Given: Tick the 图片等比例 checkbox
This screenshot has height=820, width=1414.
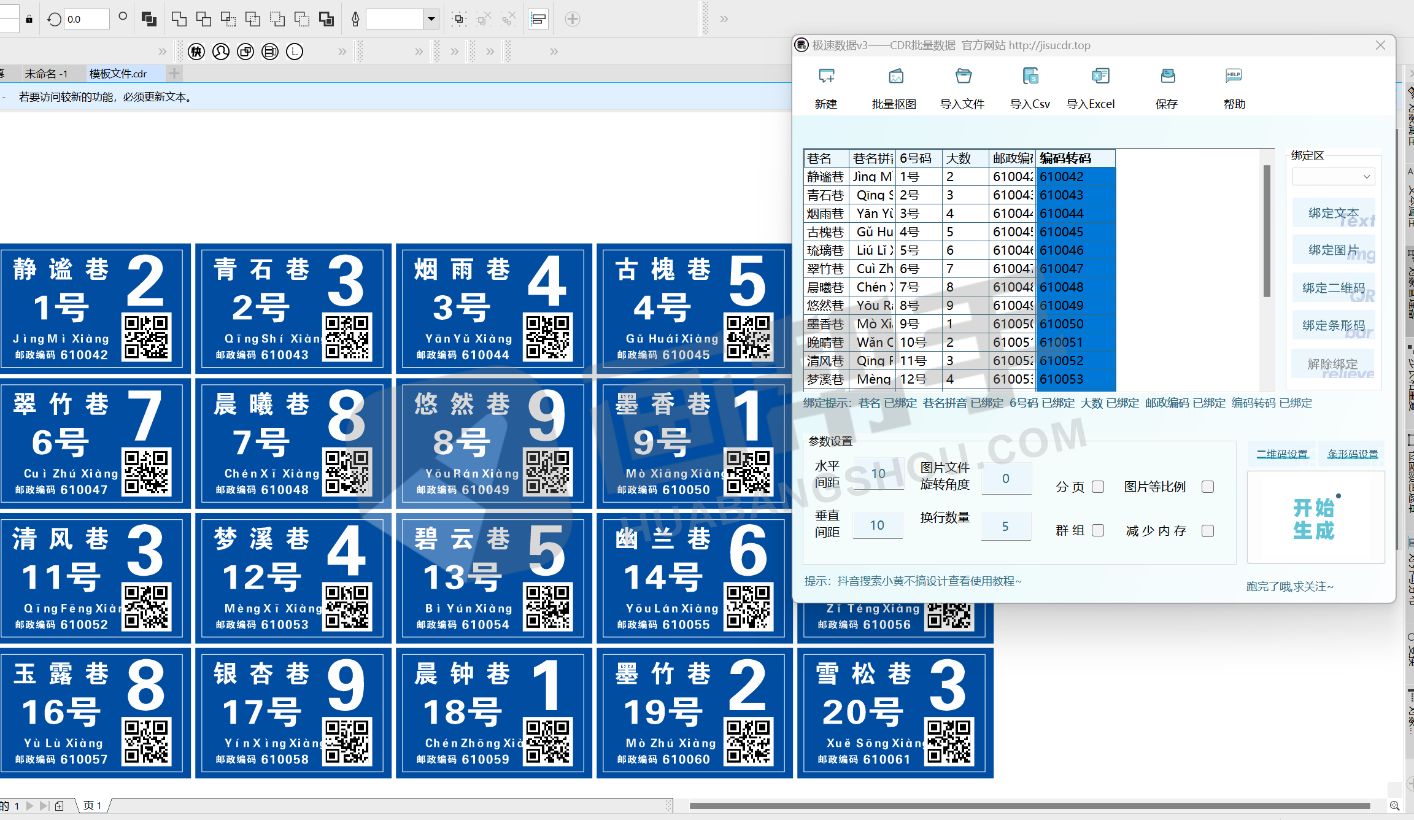Looking at the screenshot, I should (1208, 487).
